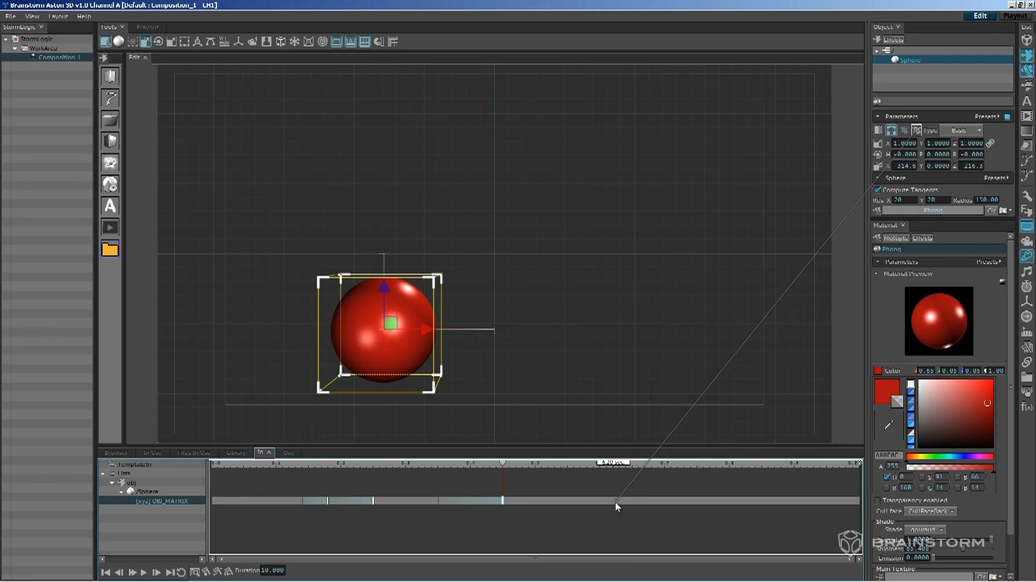Image resolution: width=1036 pixels, height=582 pixels.
Task: Click the chain link lock next to scale Z
Action: pos(990,143)
